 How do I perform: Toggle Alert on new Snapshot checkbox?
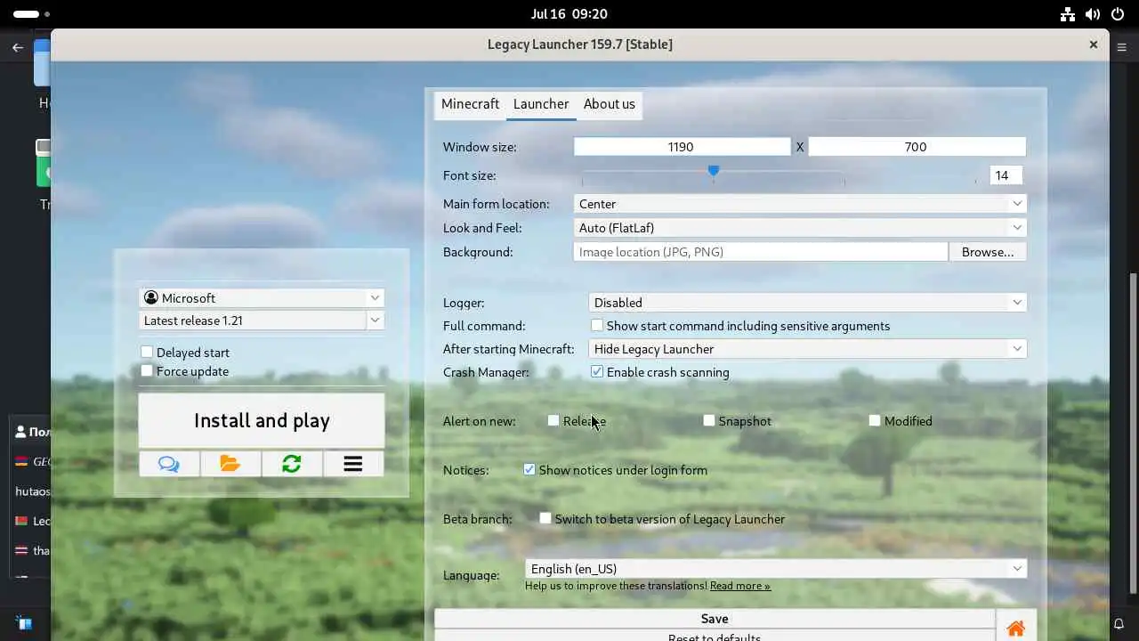click(x=709, y=421)
